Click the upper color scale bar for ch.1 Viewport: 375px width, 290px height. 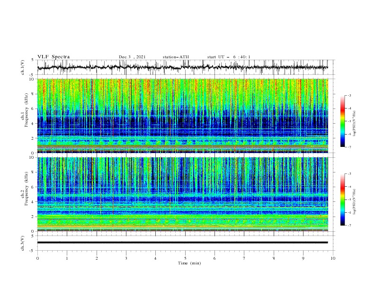(342, 121)
